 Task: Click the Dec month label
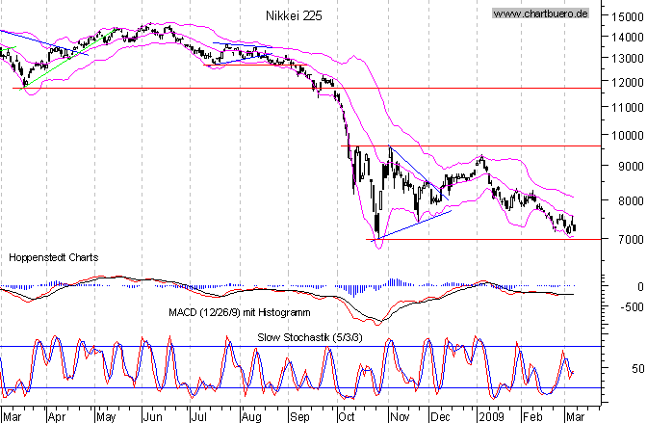440,417
